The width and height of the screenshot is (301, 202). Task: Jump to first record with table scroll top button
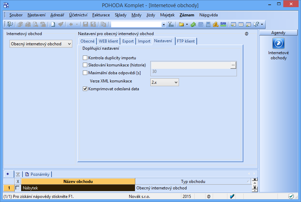pyautogui.click(x=255, y=180)
